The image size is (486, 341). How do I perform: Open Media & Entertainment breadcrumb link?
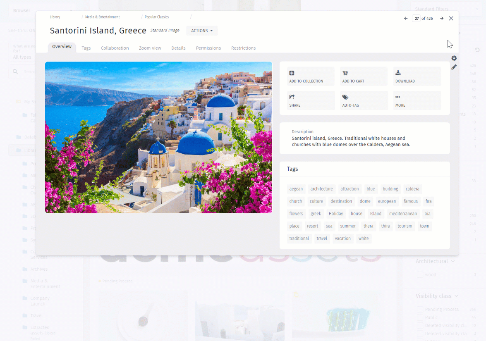tap(102, 17)
